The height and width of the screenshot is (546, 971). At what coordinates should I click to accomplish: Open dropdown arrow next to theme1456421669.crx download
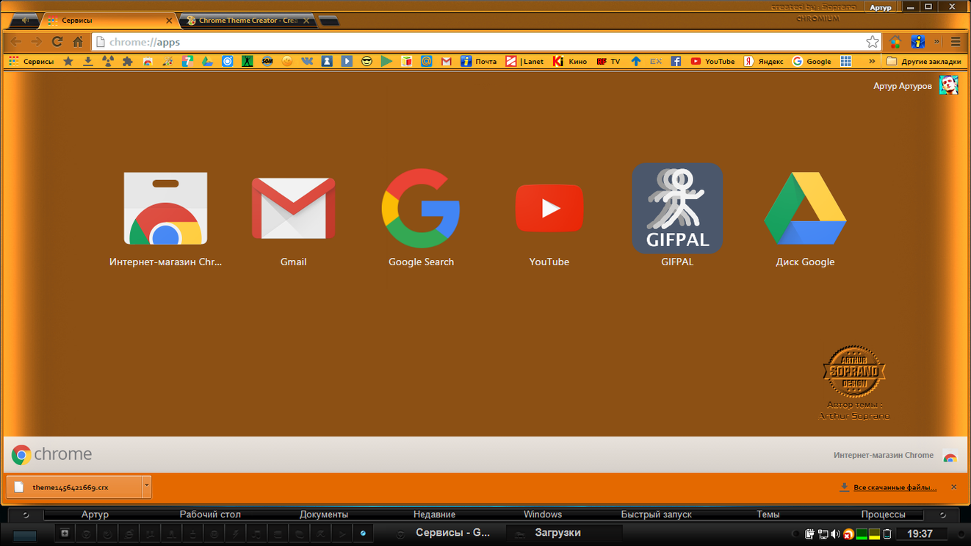tap(147, 486)
